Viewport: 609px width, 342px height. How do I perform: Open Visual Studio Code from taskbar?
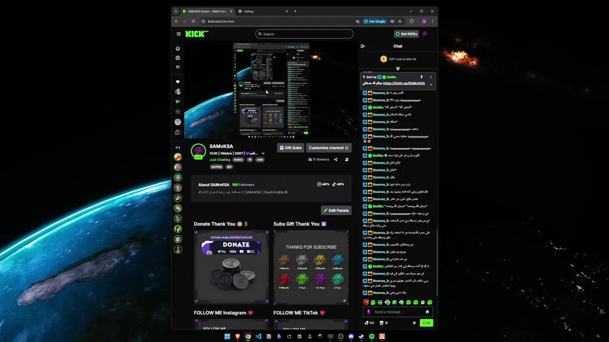pyautogui.click(x=258, y=336)
